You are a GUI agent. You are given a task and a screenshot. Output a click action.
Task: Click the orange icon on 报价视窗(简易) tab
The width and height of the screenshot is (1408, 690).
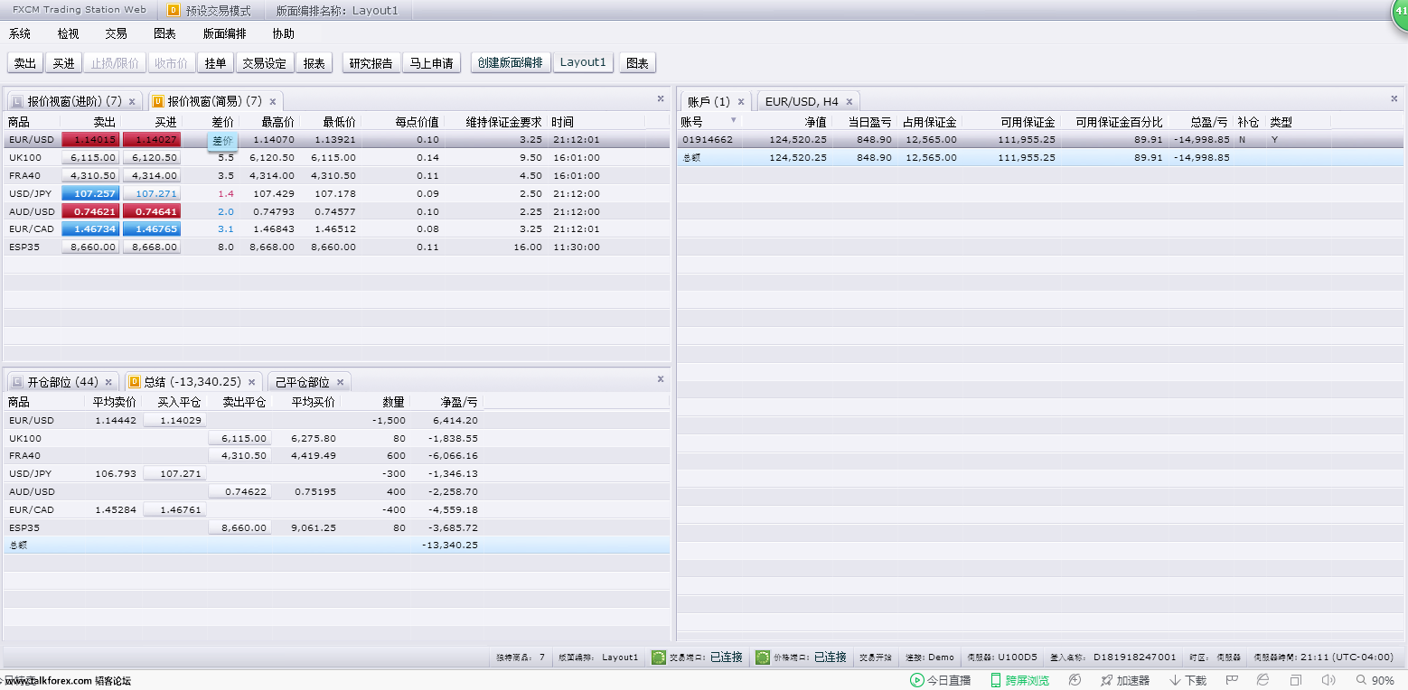coord(157,101)
